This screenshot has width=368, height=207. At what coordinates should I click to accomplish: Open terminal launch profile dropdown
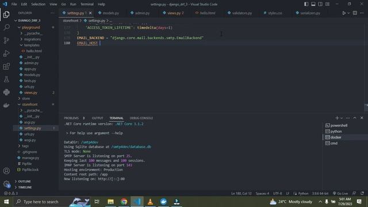(342, 118)
